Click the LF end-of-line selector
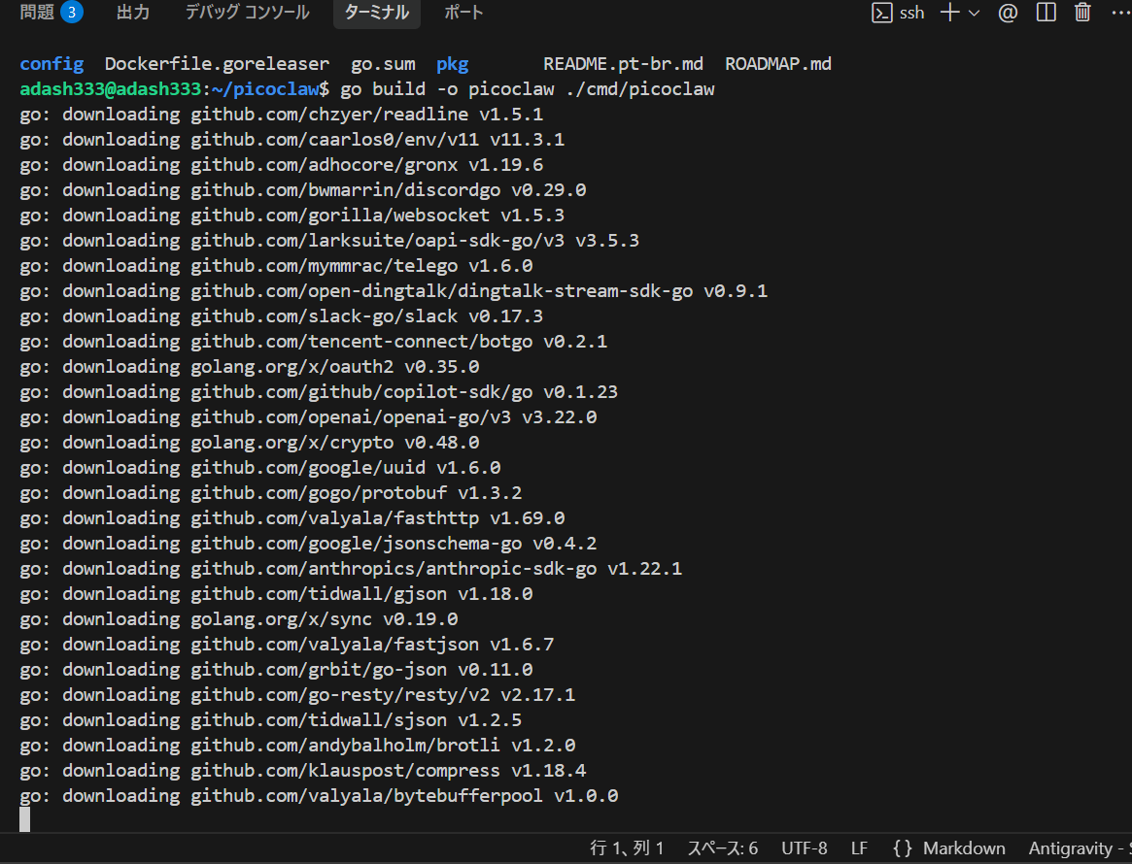The height and width of the screenshot is (864, 1132). click(x=859, y=848)
